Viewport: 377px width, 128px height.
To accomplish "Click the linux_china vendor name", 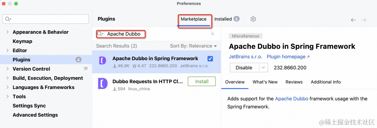I will [139, 89].
